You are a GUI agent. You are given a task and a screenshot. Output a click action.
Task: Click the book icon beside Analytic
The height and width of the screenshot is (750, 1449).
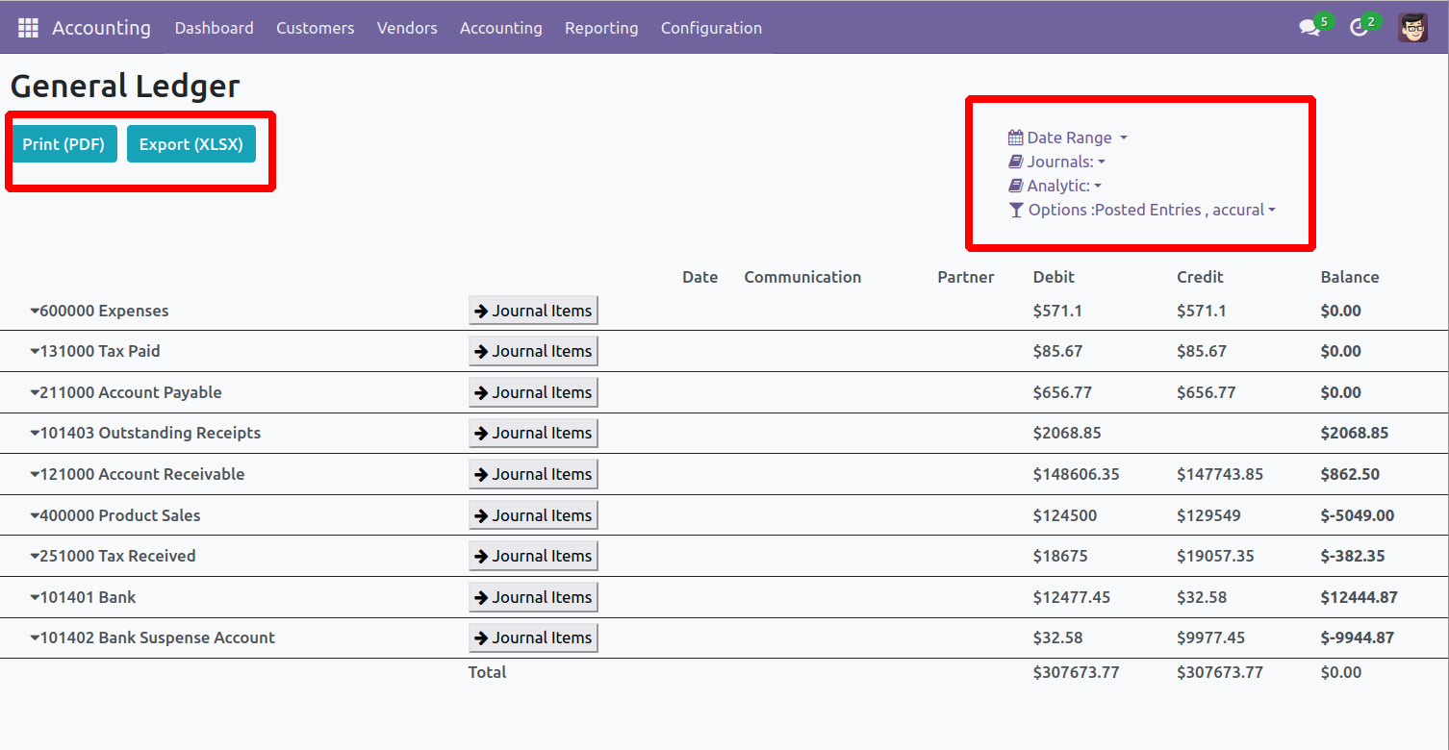click(1015, 186)
